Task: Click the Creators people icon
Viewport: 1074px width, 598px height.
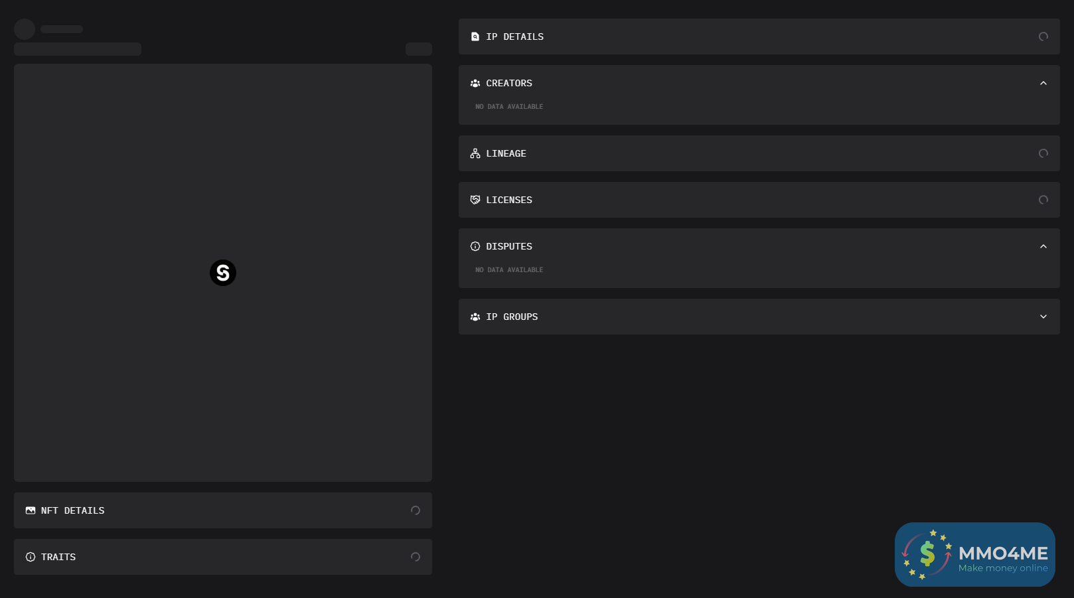Action: click(475, 83)
